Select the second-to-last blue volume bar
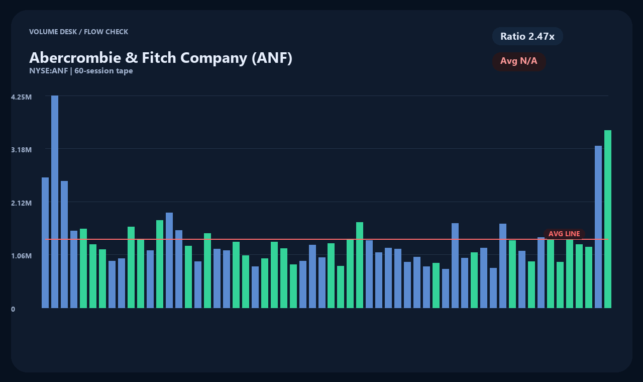Viewport: 643px width, 382px height. [541, 272]
